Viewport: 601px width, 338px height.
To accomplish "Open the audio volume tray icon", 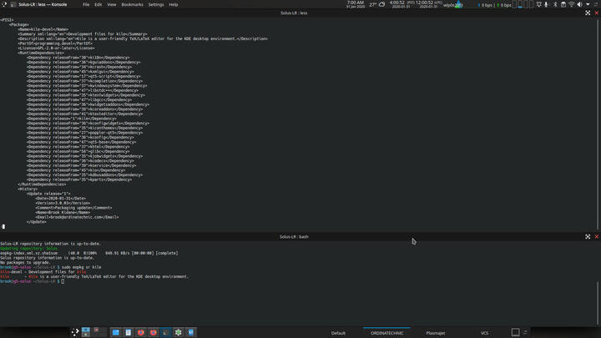I will coord(579,5).
